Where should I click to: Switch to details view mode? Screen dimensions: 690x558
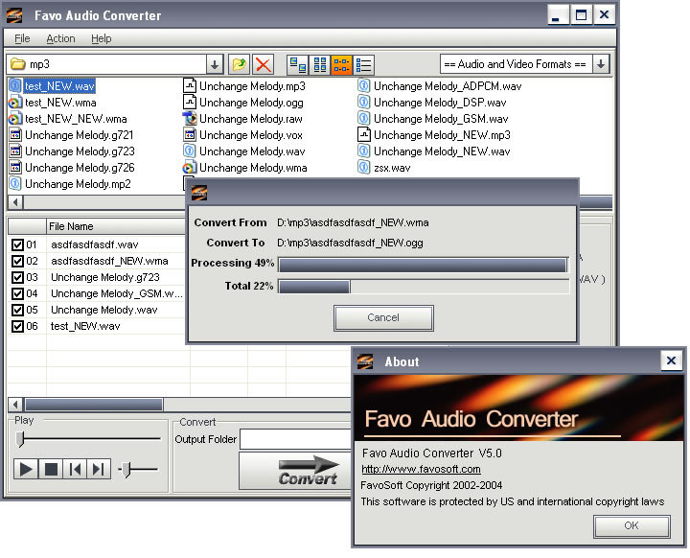coord(364,65)
